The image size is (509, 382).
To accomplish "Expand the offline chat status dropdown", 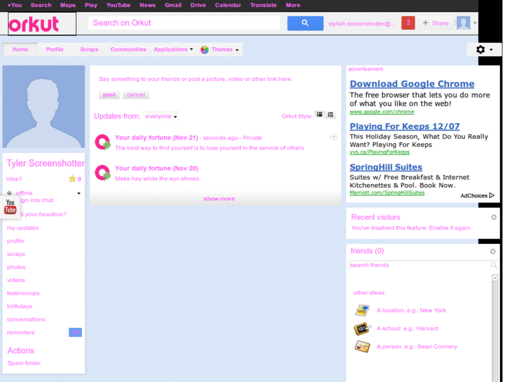I will click(x=79, y=194).
